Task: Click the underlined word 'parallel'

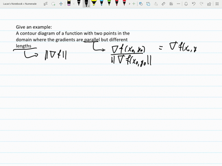Action: 92,40
